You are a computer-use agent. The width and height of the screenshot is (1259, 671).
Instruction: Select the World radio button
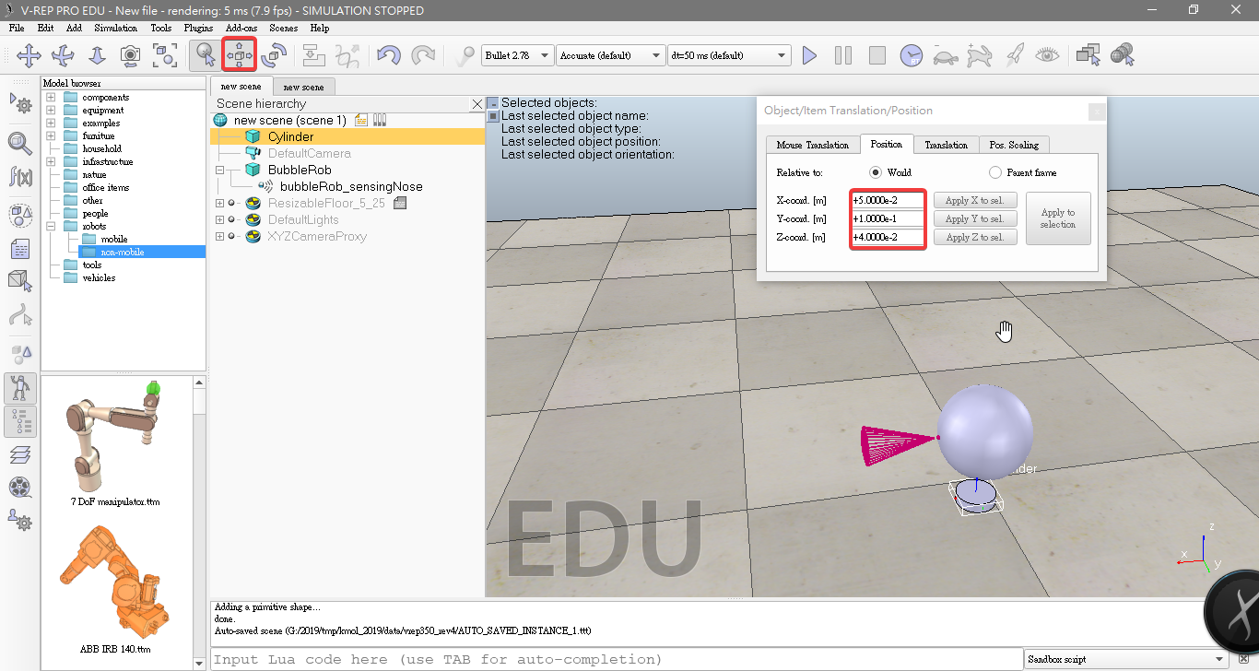pos(876,172)
